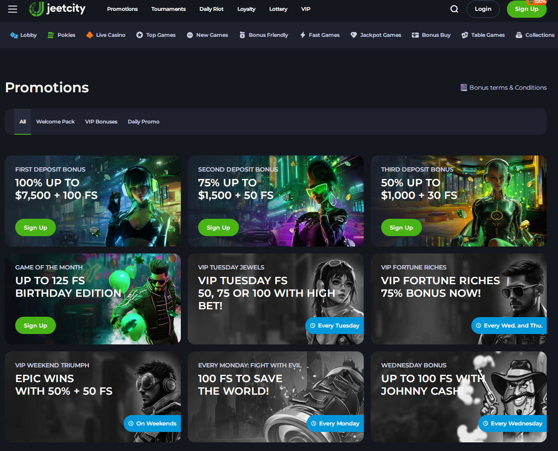Open VIP Fortune Riches promo card
The width and height of the screenshot is (558, 451).
459,299
